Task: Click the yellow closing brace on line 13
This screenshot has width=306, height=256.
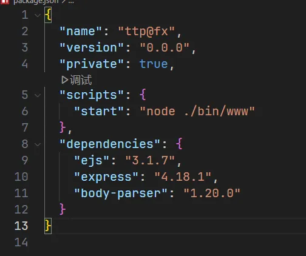Action: point(48,226)
